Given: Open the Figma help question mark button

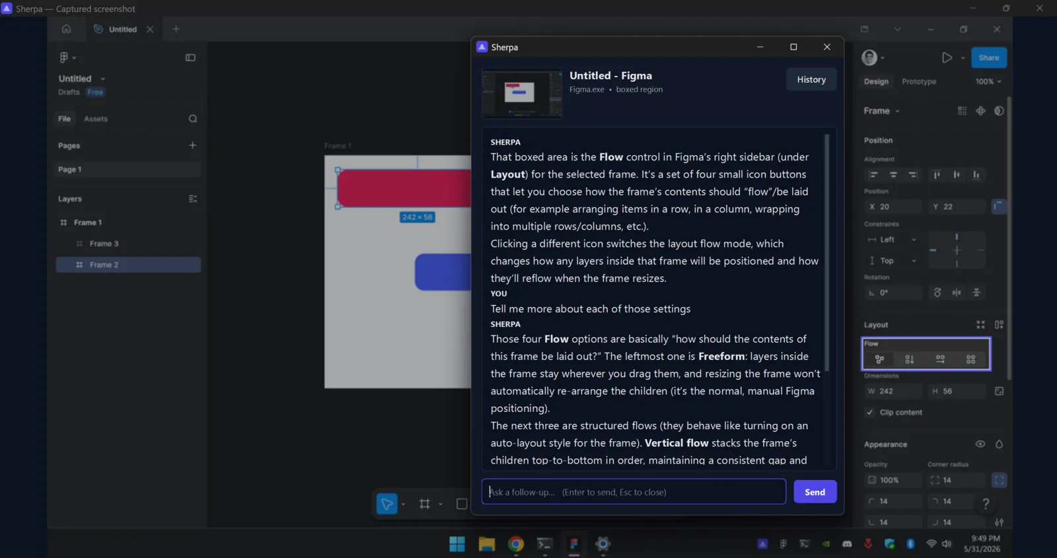Looking at the screenshot, I should [x=986, y=504].
